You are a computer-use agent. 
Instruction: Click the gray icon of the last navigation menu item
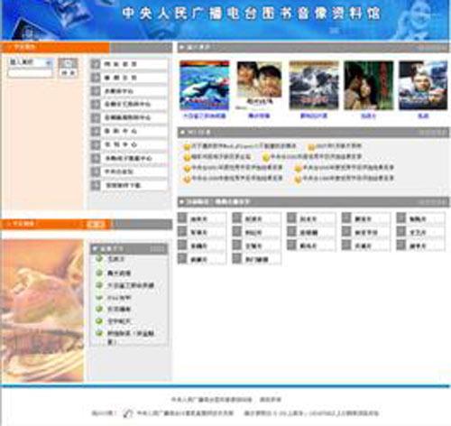(96, 185)
